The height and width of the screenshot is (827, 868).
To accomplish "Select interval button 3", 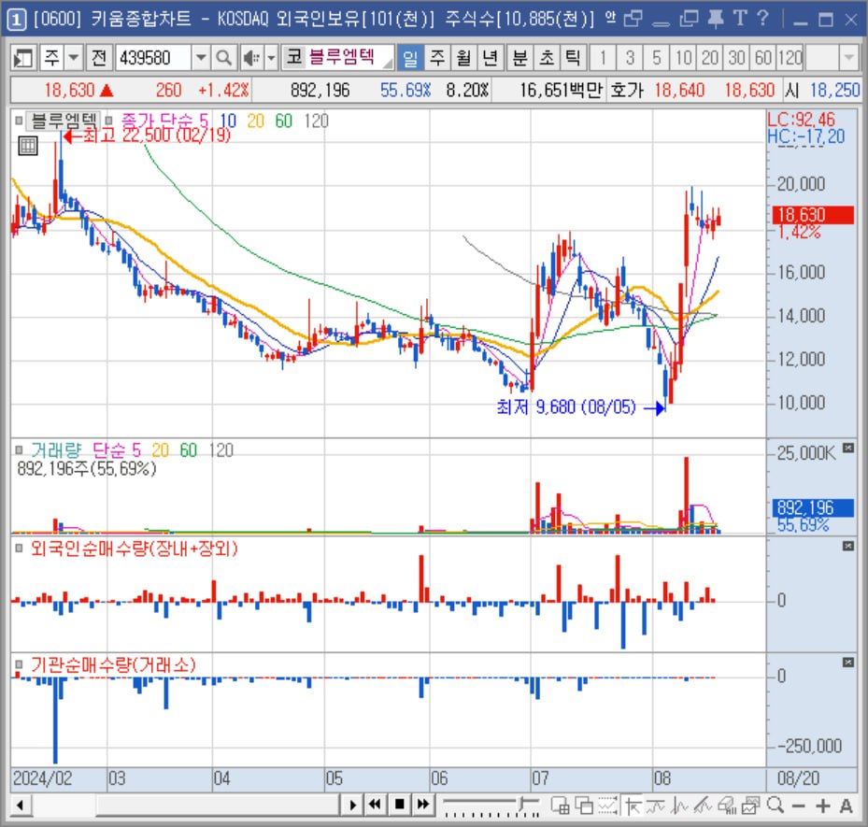I will click(x=630, y=58).
